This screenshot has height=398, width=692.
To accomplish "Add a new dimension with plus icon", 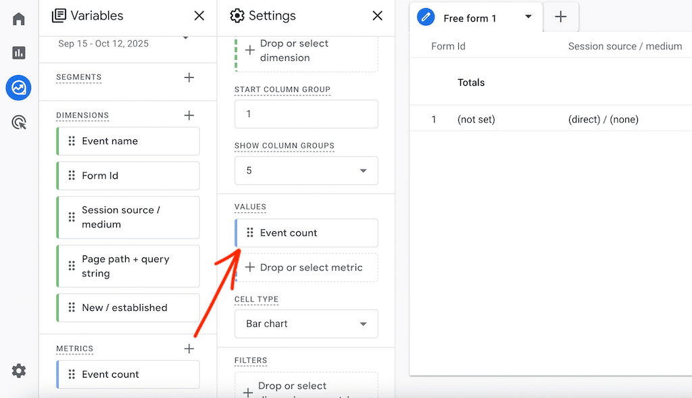I will pyautogui.click(x=189, y=116).
